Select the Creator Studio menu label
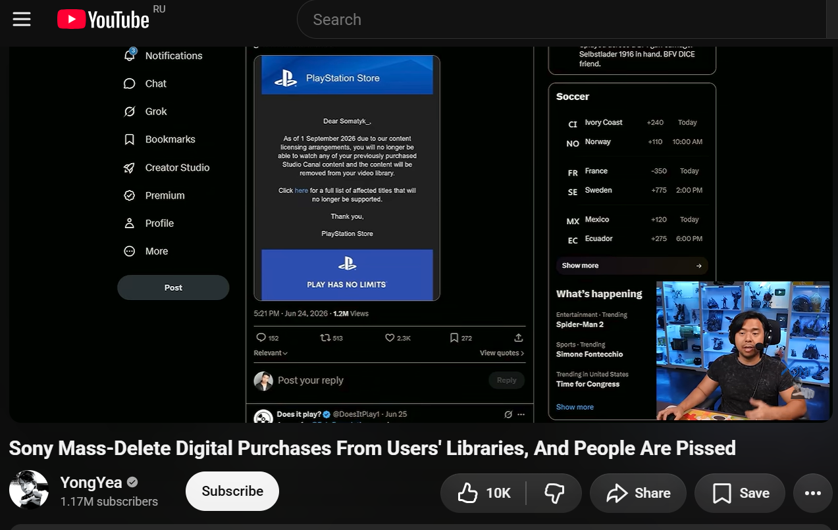 [x=178, y=168]
